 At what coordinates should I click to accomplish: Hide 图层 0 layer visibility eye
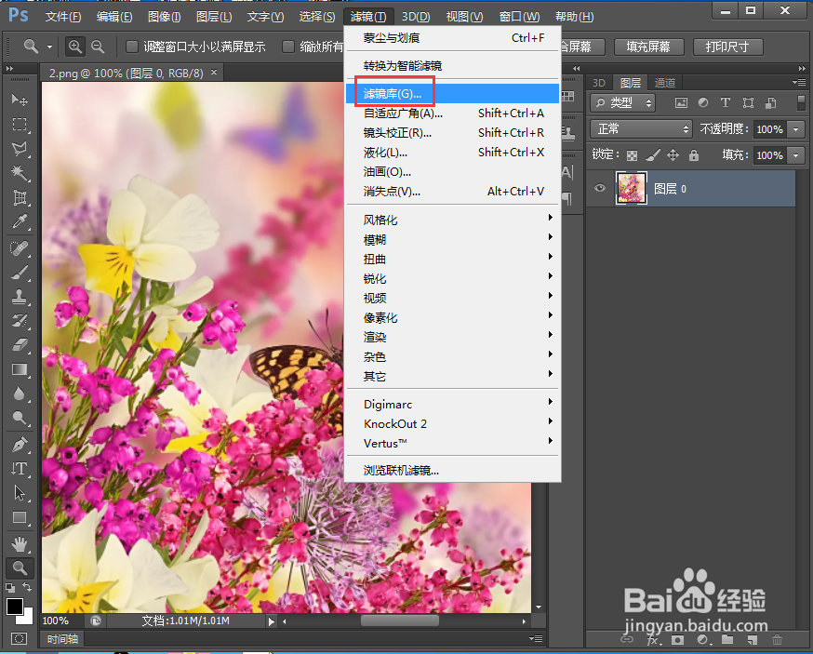[600, 188]
